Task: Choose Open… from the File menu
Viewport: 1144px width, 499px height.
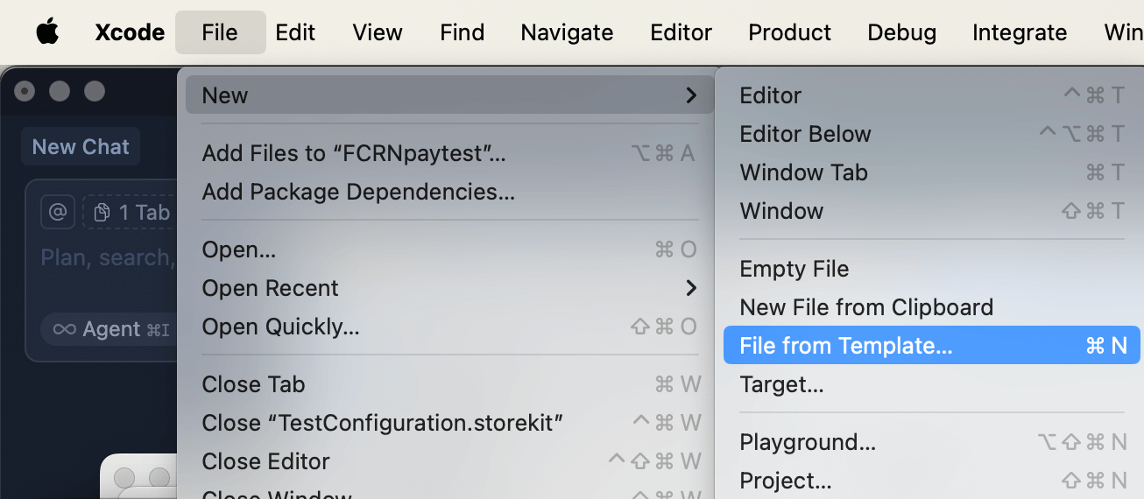Action: tap(450, 249)
